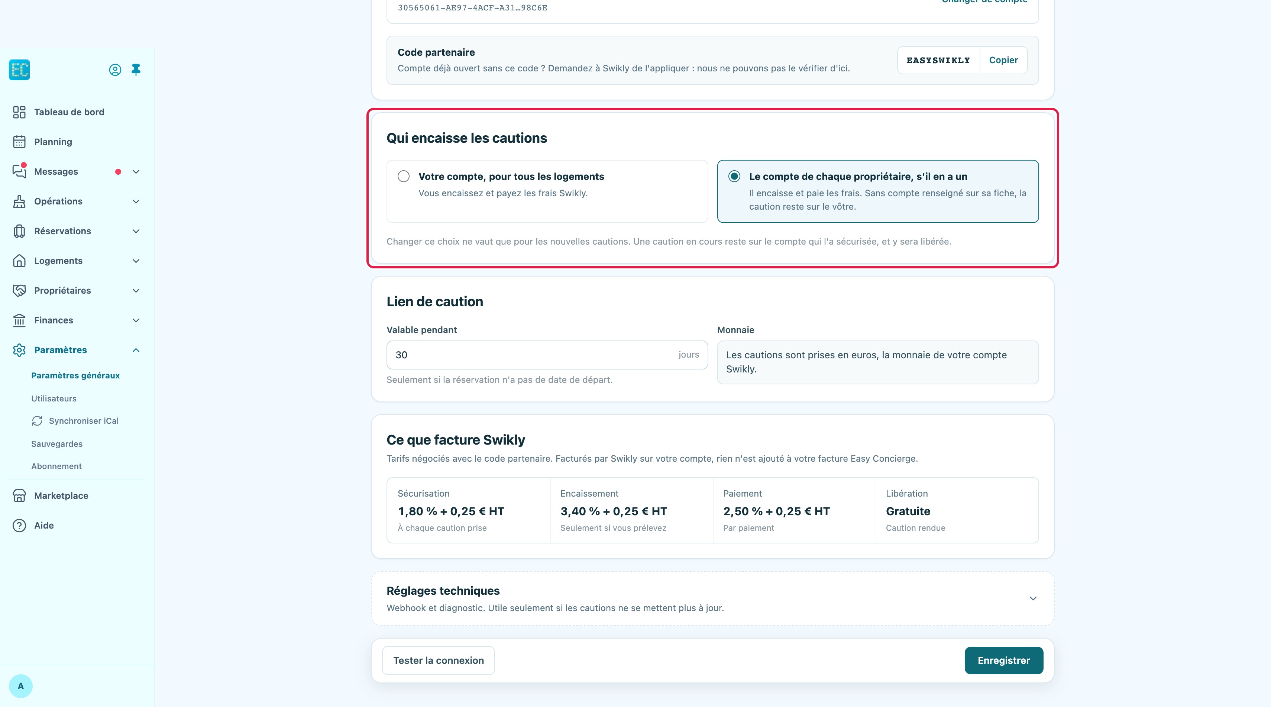The image size is (1271, 707).
Task: Expand the Finances submenu chevron
Action: [x=136, y=320]
